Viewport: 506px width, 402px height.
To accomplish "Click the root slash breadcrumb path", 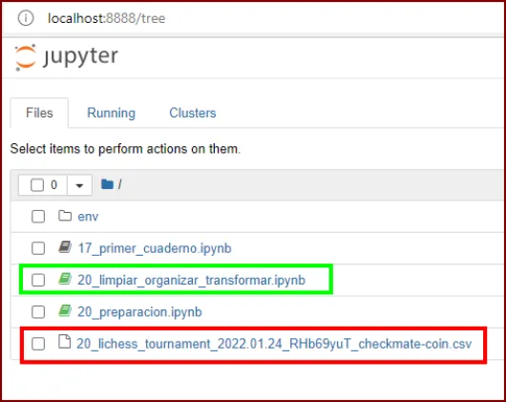I will pos(119,184).
